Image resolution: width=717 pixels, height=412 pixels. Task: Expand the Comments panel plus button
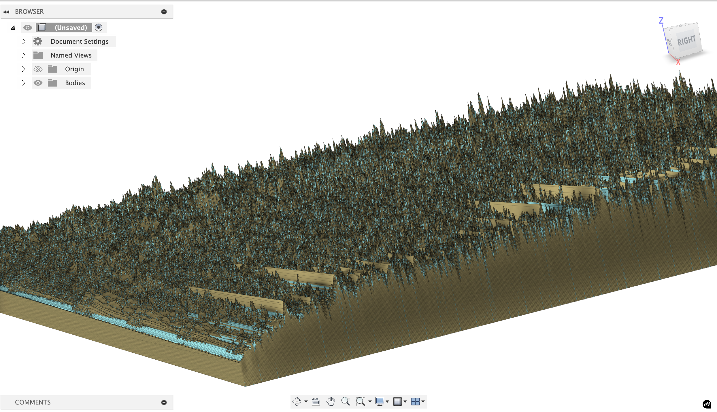[x=164, y=402]
